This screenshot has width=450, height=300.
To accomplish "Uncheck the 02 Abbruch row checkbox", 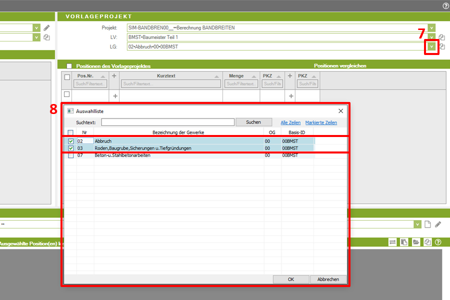I will coord(70,141).
